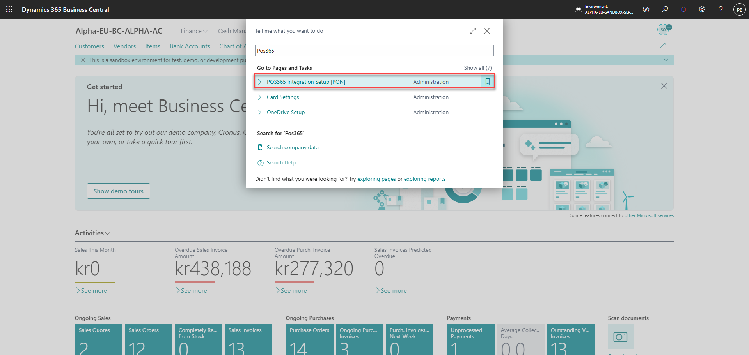Click the search magnifier in top bar

[665, 9]
